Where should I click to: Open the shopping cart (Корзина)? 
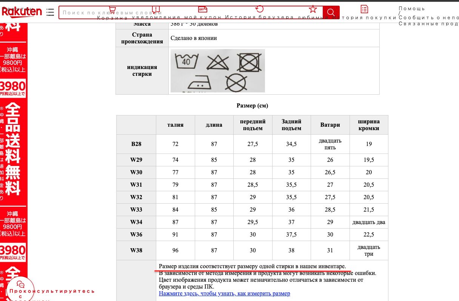[112, 9]
